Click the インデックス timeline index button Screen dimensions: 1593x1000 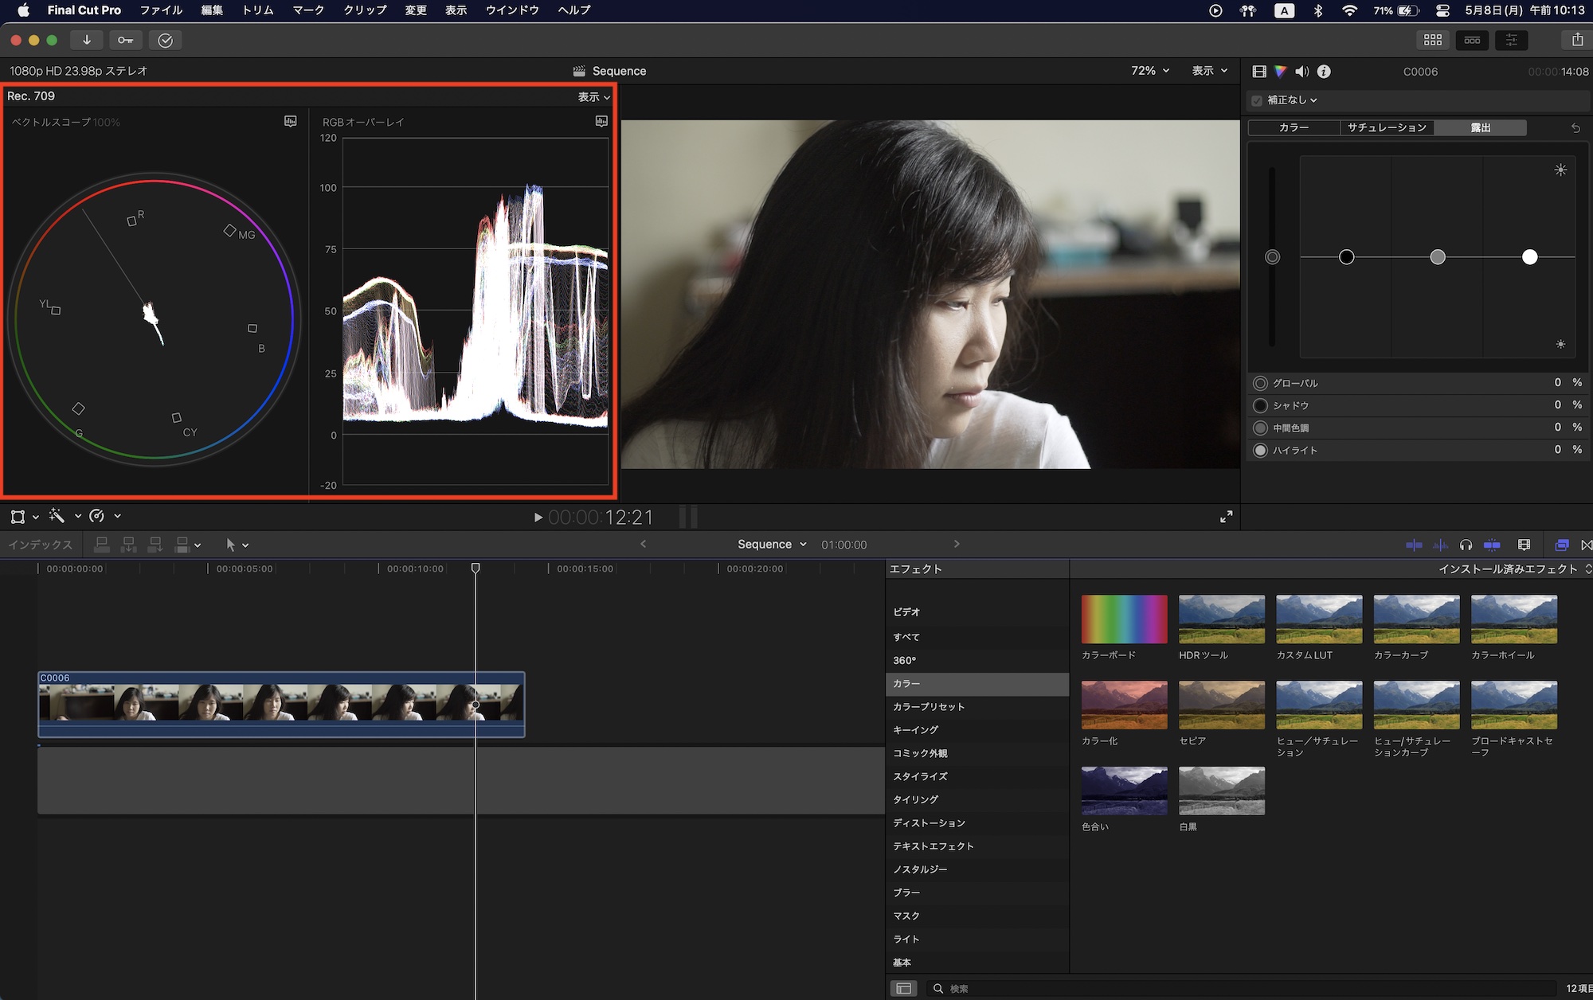pyautogui.click(x=40, y=545)
